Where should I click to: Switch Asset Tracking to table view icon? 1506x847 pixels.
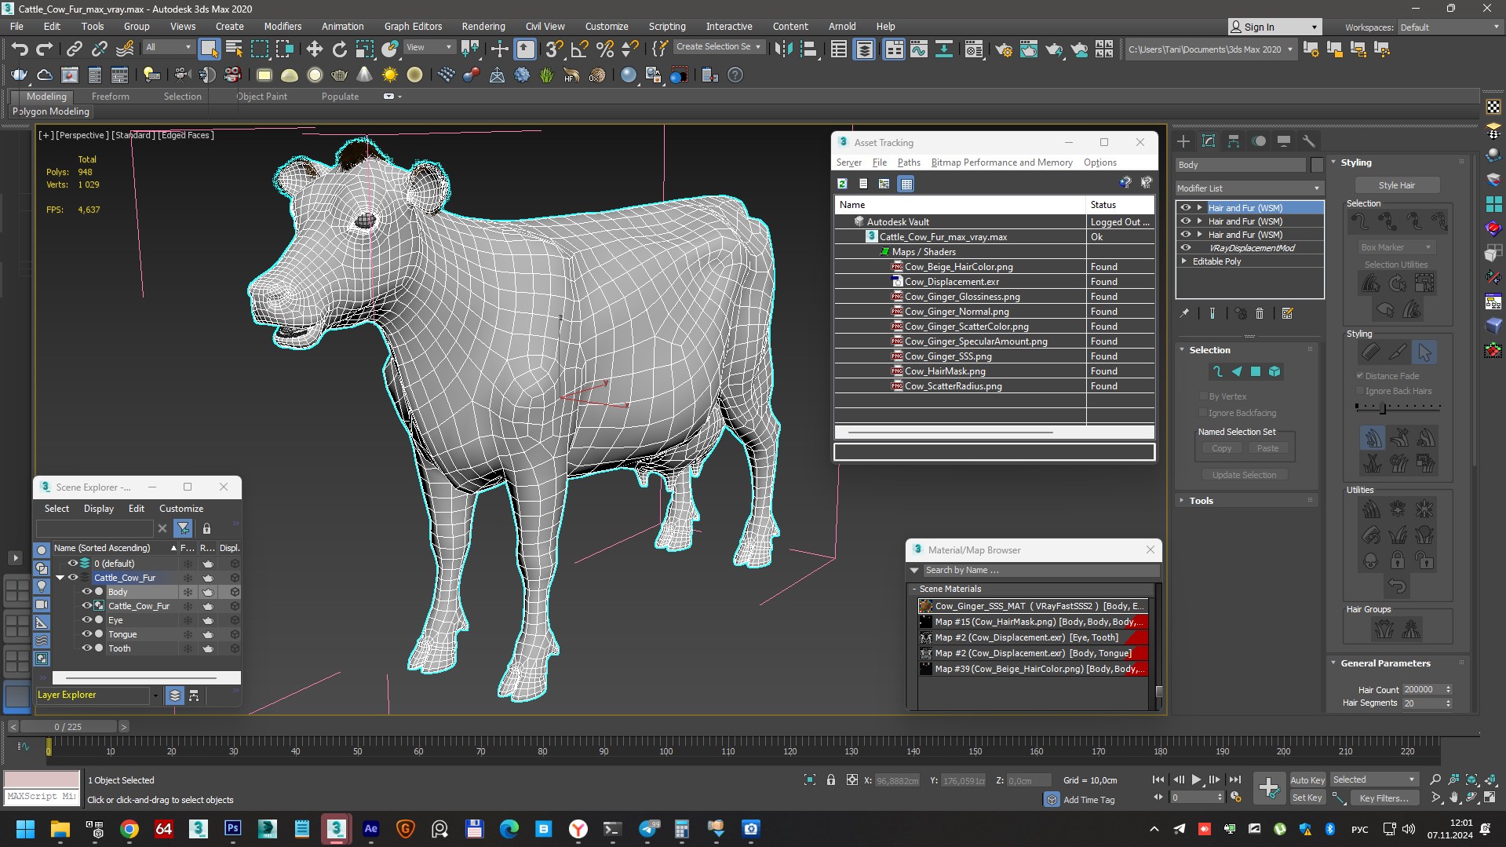click(906, 184)
